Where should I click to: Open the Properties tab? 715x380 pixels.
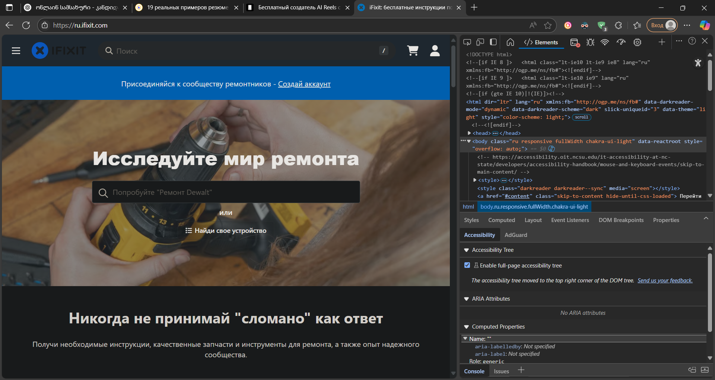tap(666, 220)
